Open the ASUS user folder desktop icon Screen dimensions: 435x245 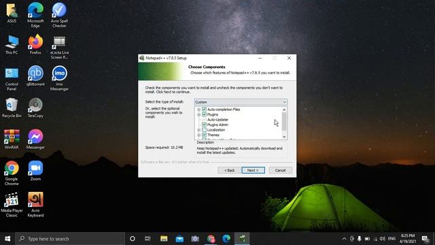[x=12, y=13]
